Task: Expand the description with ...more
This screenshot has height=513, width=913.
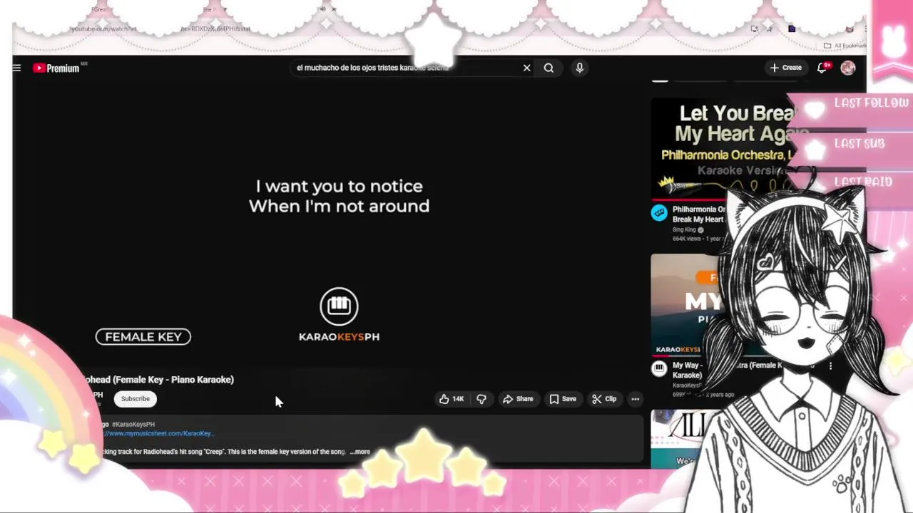Action: pyautogui.click(x=360, y=452)
